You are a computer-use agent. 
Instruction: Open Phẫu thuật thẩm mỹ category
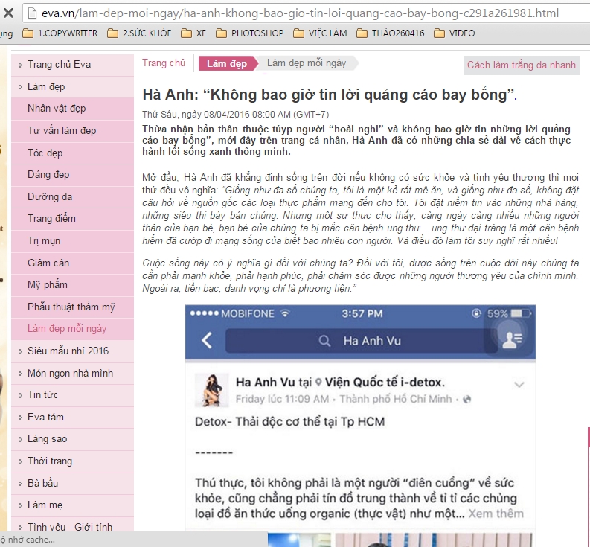(73, 307)
